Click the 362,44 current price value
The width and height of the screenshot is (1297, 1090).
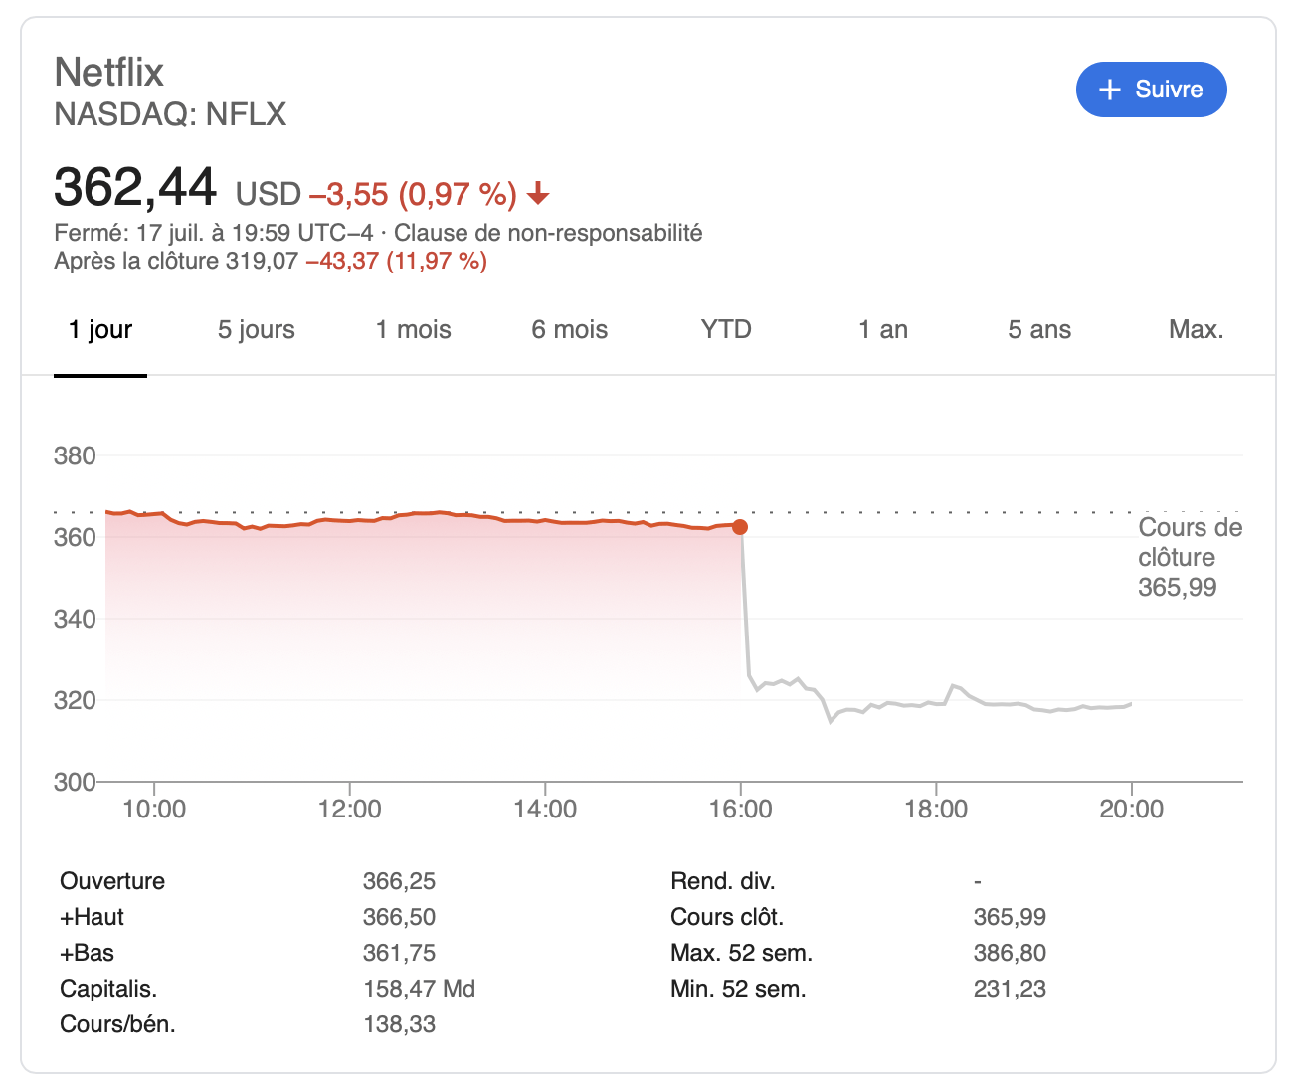pos(135,187)
